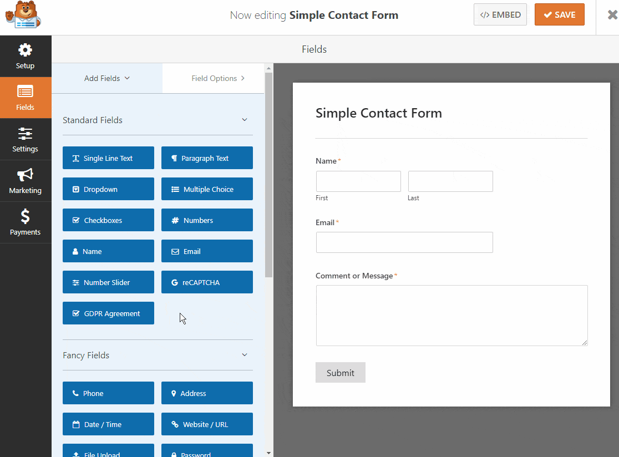Add a reCAPTCHA field

point(207,282)
